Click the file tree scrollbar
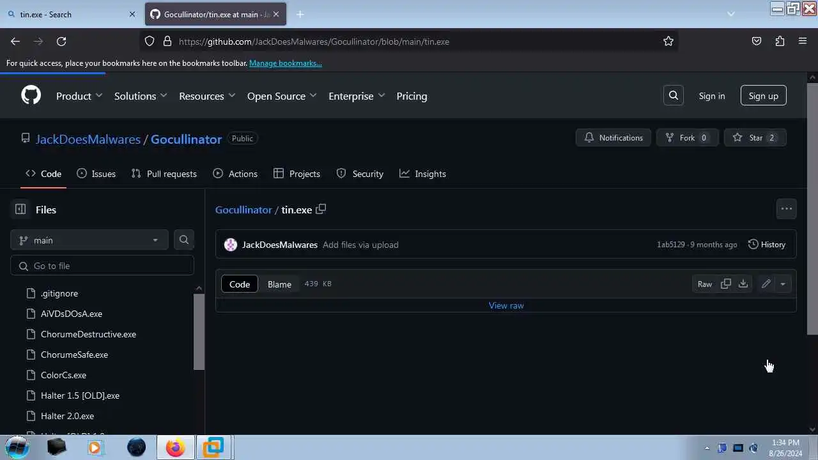The height and width of the screenshot is (460, 818). [199, 332]
